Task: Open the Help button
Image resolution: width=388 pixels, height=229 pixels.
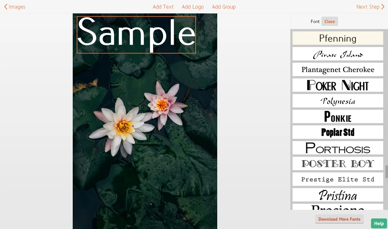Action: [379, 223]
